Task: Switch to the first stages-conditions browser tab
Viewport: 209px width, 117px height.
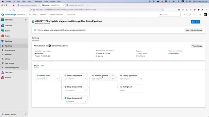Action: coord(28,5)
